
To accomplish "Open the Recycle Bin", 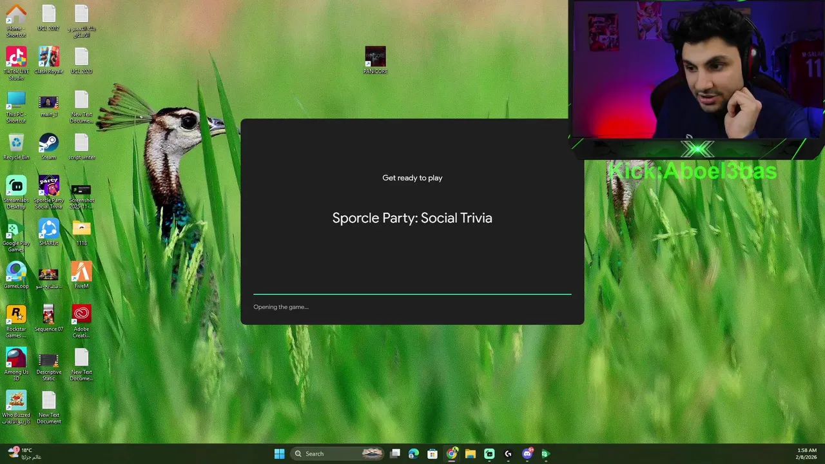I will click(16, 146).
